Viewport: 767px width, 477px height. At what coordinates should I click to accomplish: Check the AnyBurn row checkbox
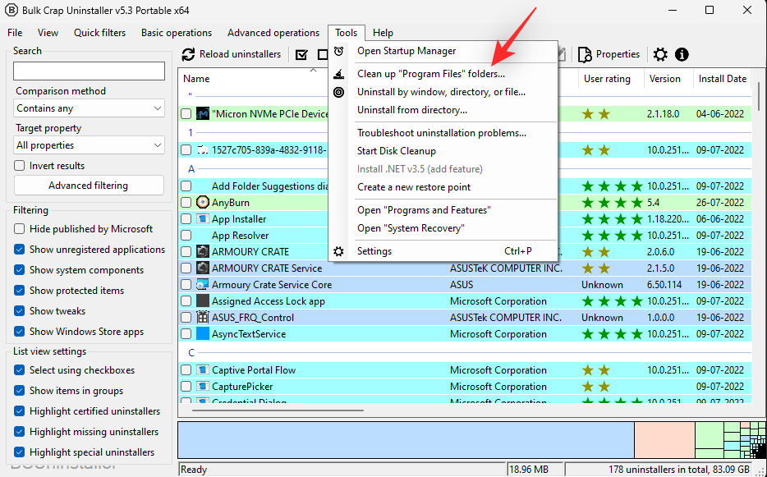pyautogui.click(x=186, y=203)
